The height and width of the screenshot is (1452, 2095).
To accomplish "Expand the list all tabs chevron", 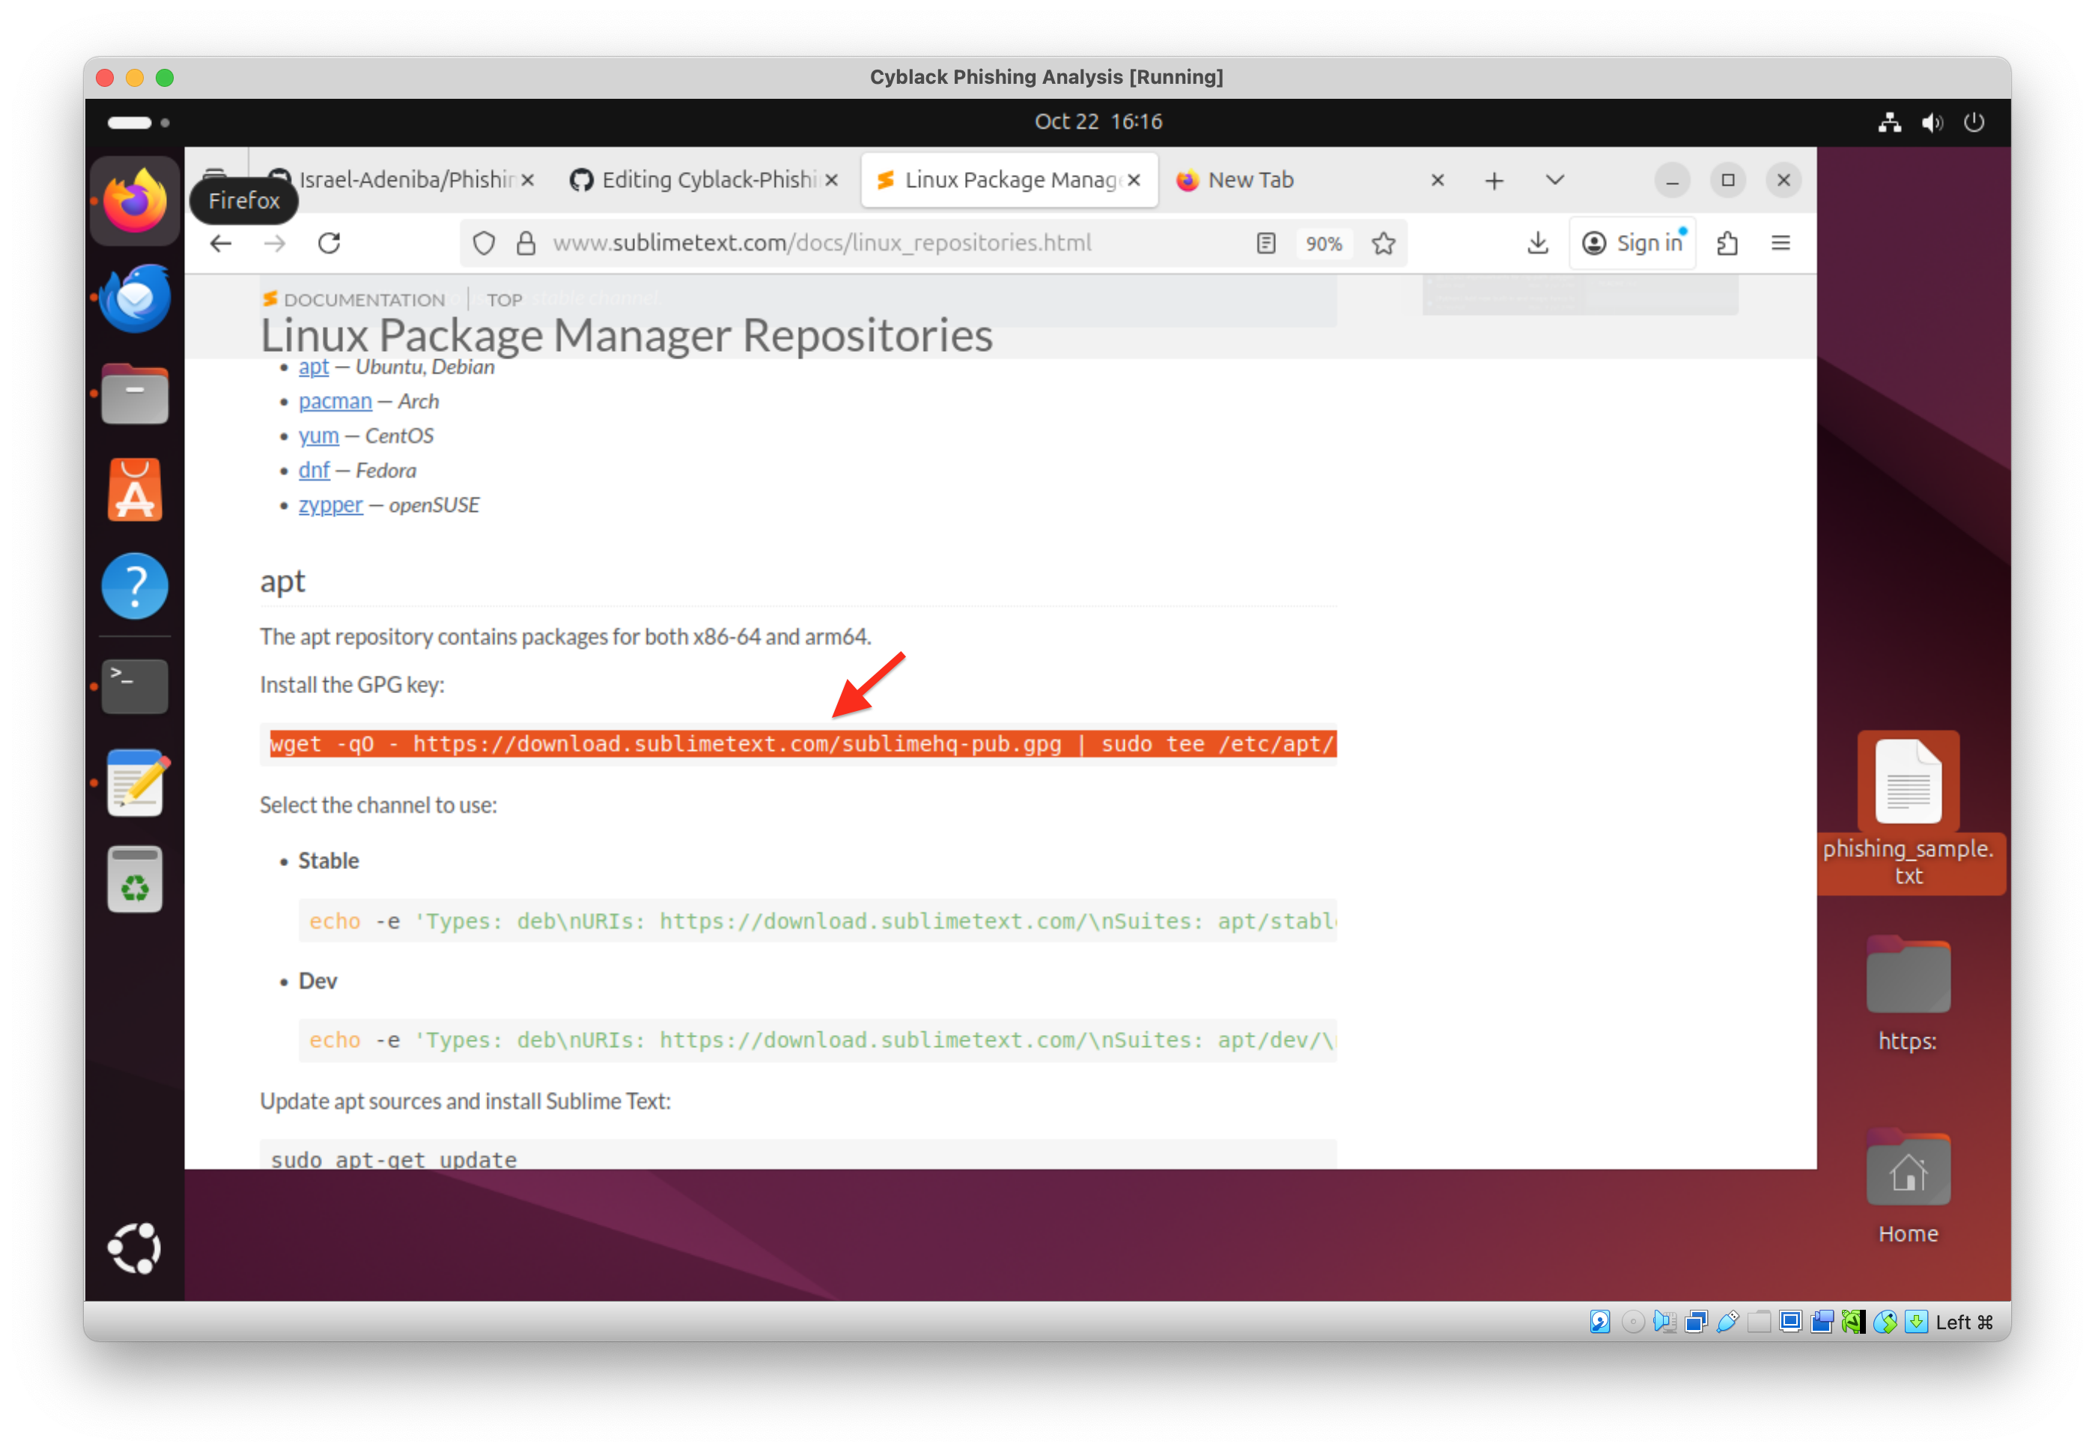I will [1554, 180].
